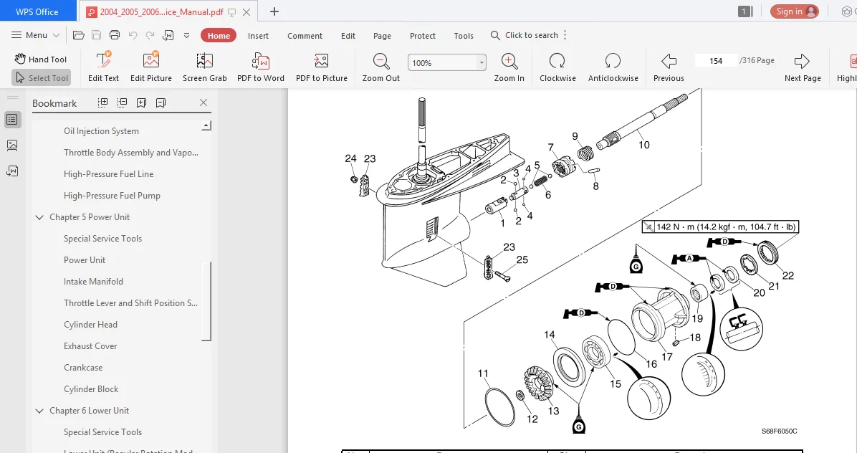Click the window count indicator showing 1

[745, 11]
